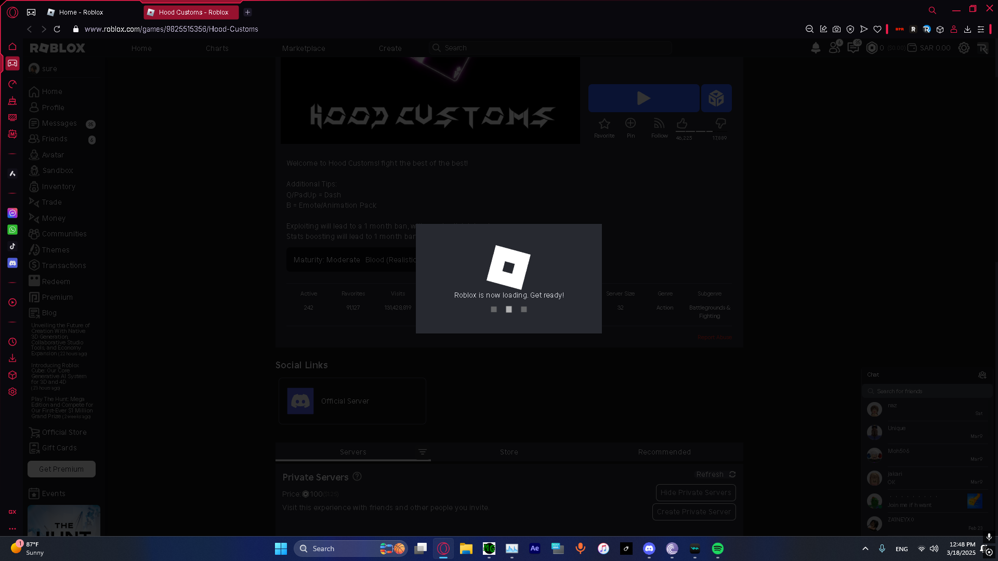Image resolution: width=998 pixels, height=561 pixels.
Task: Open WhatsApp in Opera sidebar
Action: (x=12, y=230)
